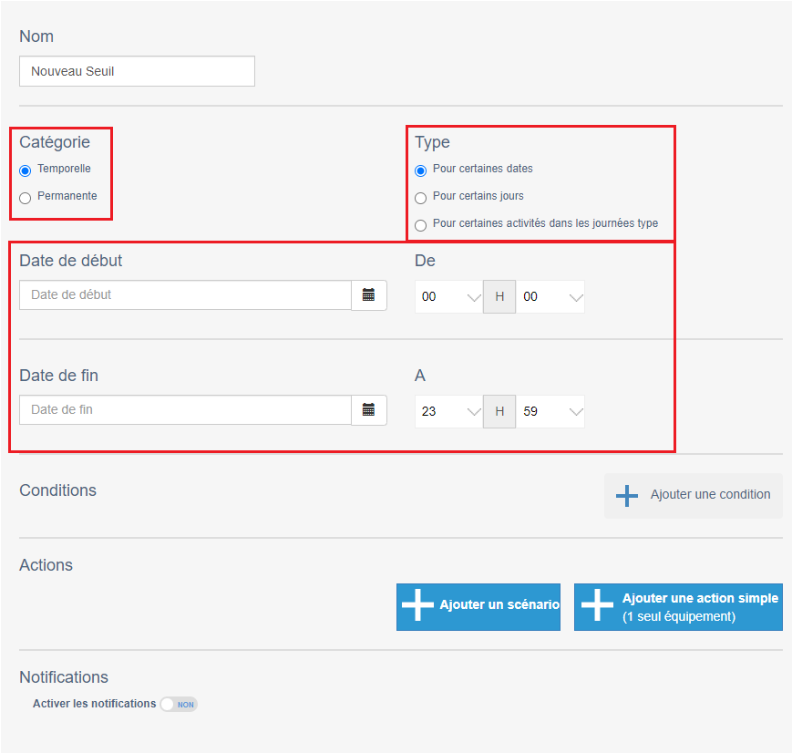The height and width of the screenshot is (753, 792).
Task: Select the Permanente category radio button
Action: 26,198
